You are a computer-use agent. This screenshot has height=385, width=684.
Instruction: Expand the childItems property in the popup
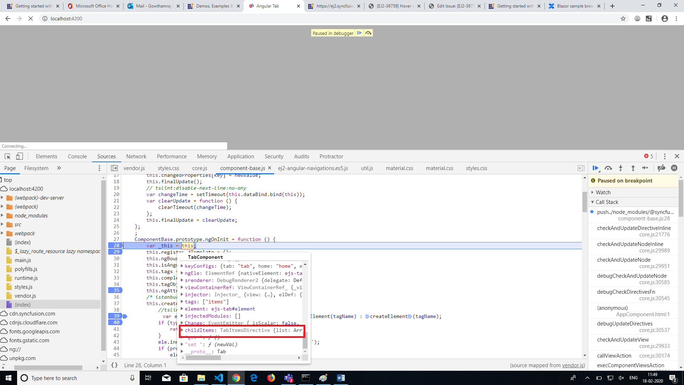coord(182,330)
